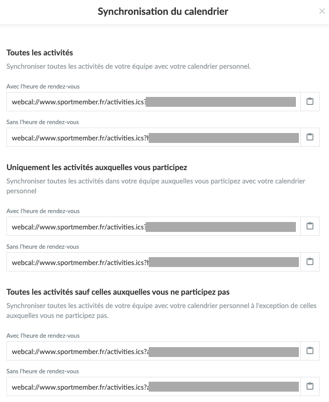
Task: Close the Synchronisation du calendrier dialog
Action: coord(322,11)
